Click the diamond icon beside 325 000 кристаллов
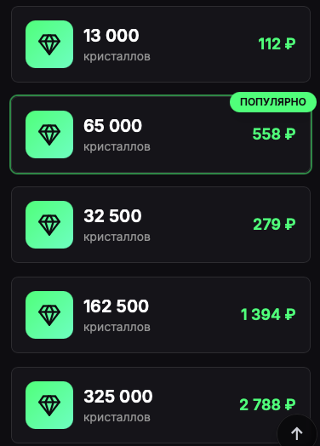The width and height of the screenshot is (320, 446). [x=49, y=405]
